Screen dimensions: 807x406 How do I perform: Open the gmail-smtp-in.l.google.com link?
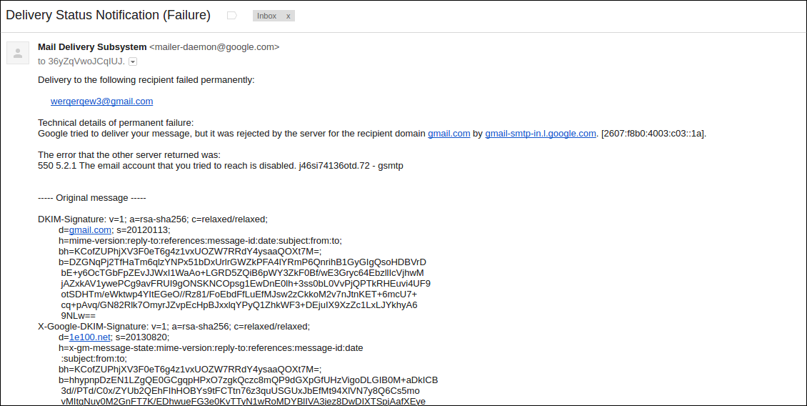pos(541,134)
